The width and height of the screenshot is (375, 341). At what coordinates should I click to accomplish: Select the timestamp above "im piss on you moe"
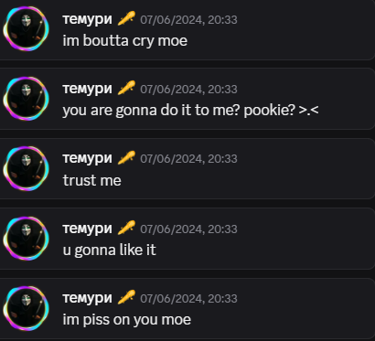188,298
